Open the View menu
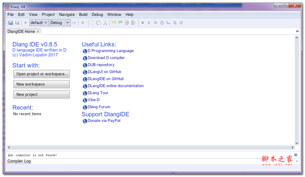Screen dimensions: 305x177 tap(33, 14)
